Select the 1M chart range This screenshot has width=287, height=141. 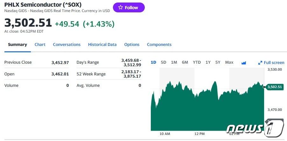tap(174, 62)
